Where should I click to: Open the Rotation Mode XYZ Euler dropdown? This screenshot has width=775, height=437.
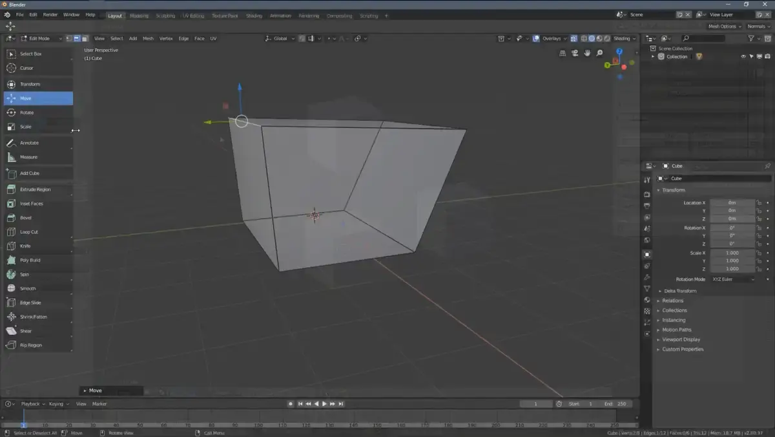point(732,279)
